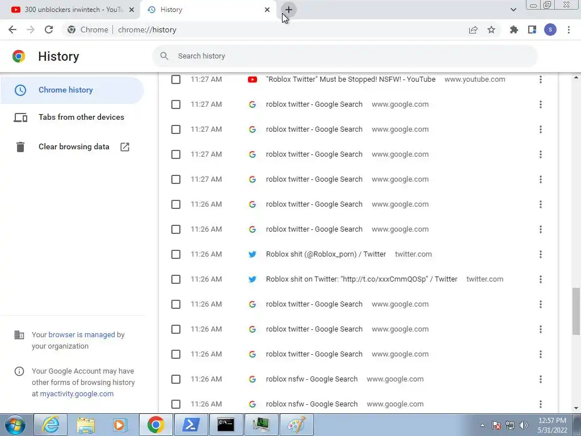Click the volume speaker icon in tray

[524, 425]
